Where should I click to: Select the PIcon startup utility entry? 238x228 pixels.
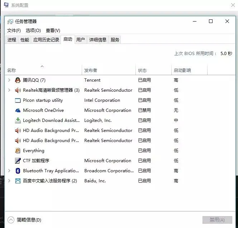[43, 100]
